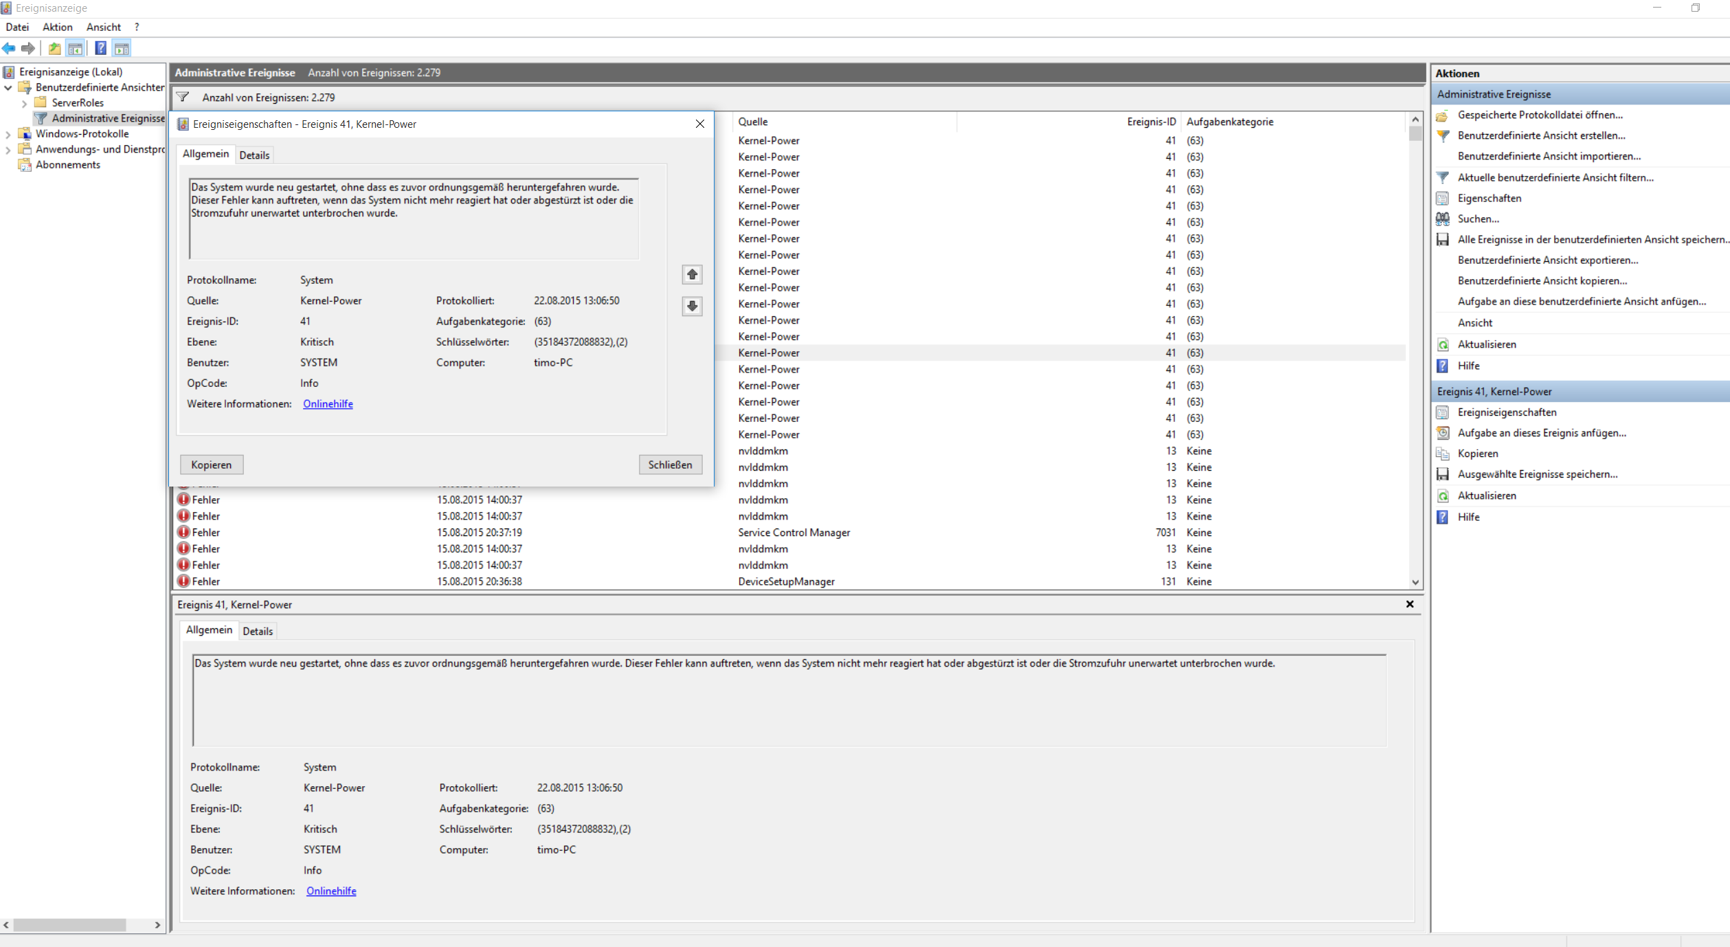Click the back arrow toolbar icon

(9, 48)
